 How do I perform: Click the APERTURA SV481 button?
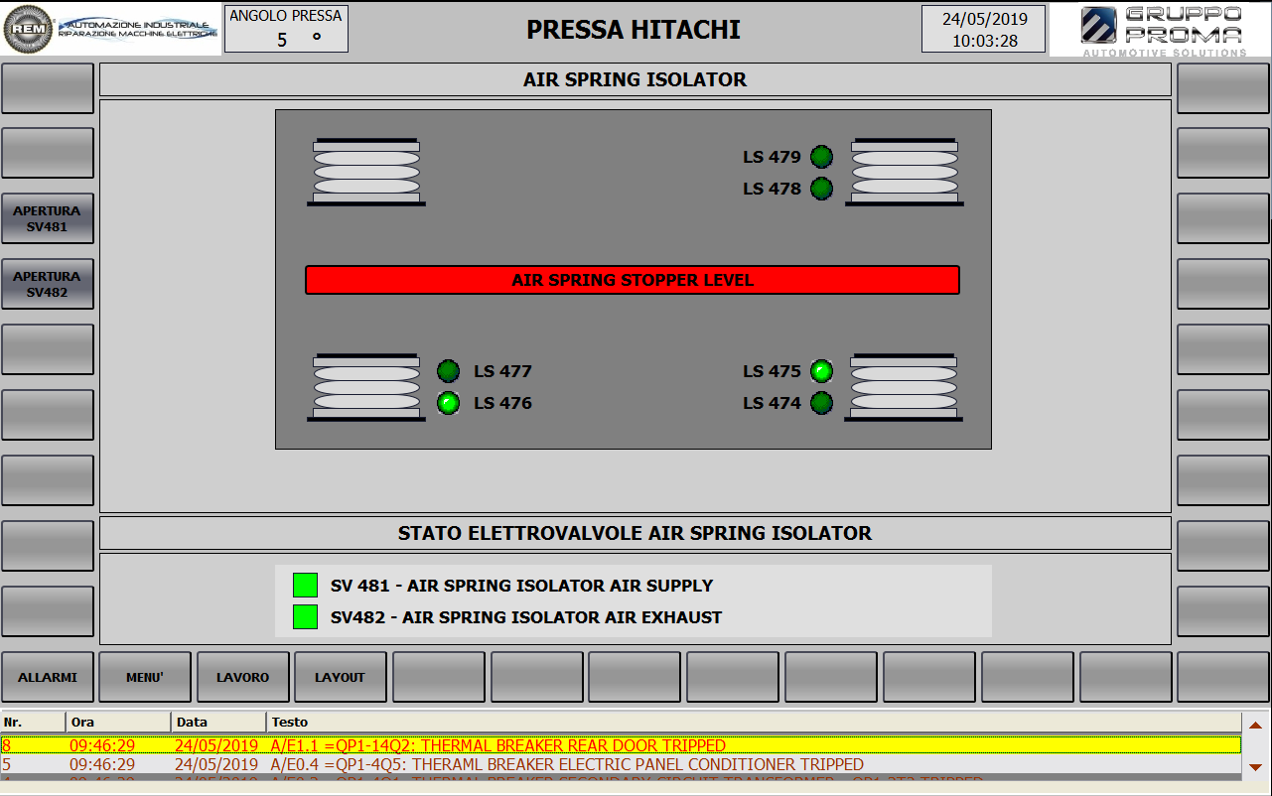48,218
